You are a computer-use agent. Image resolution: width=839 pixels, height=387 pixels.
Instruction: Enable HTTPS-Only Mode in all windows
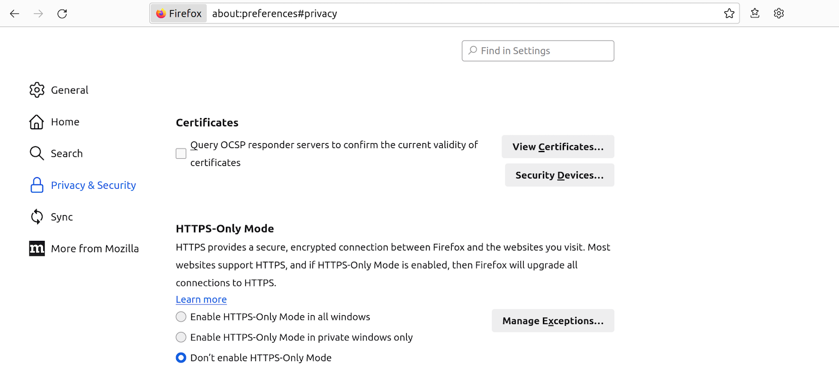point(180,316)
